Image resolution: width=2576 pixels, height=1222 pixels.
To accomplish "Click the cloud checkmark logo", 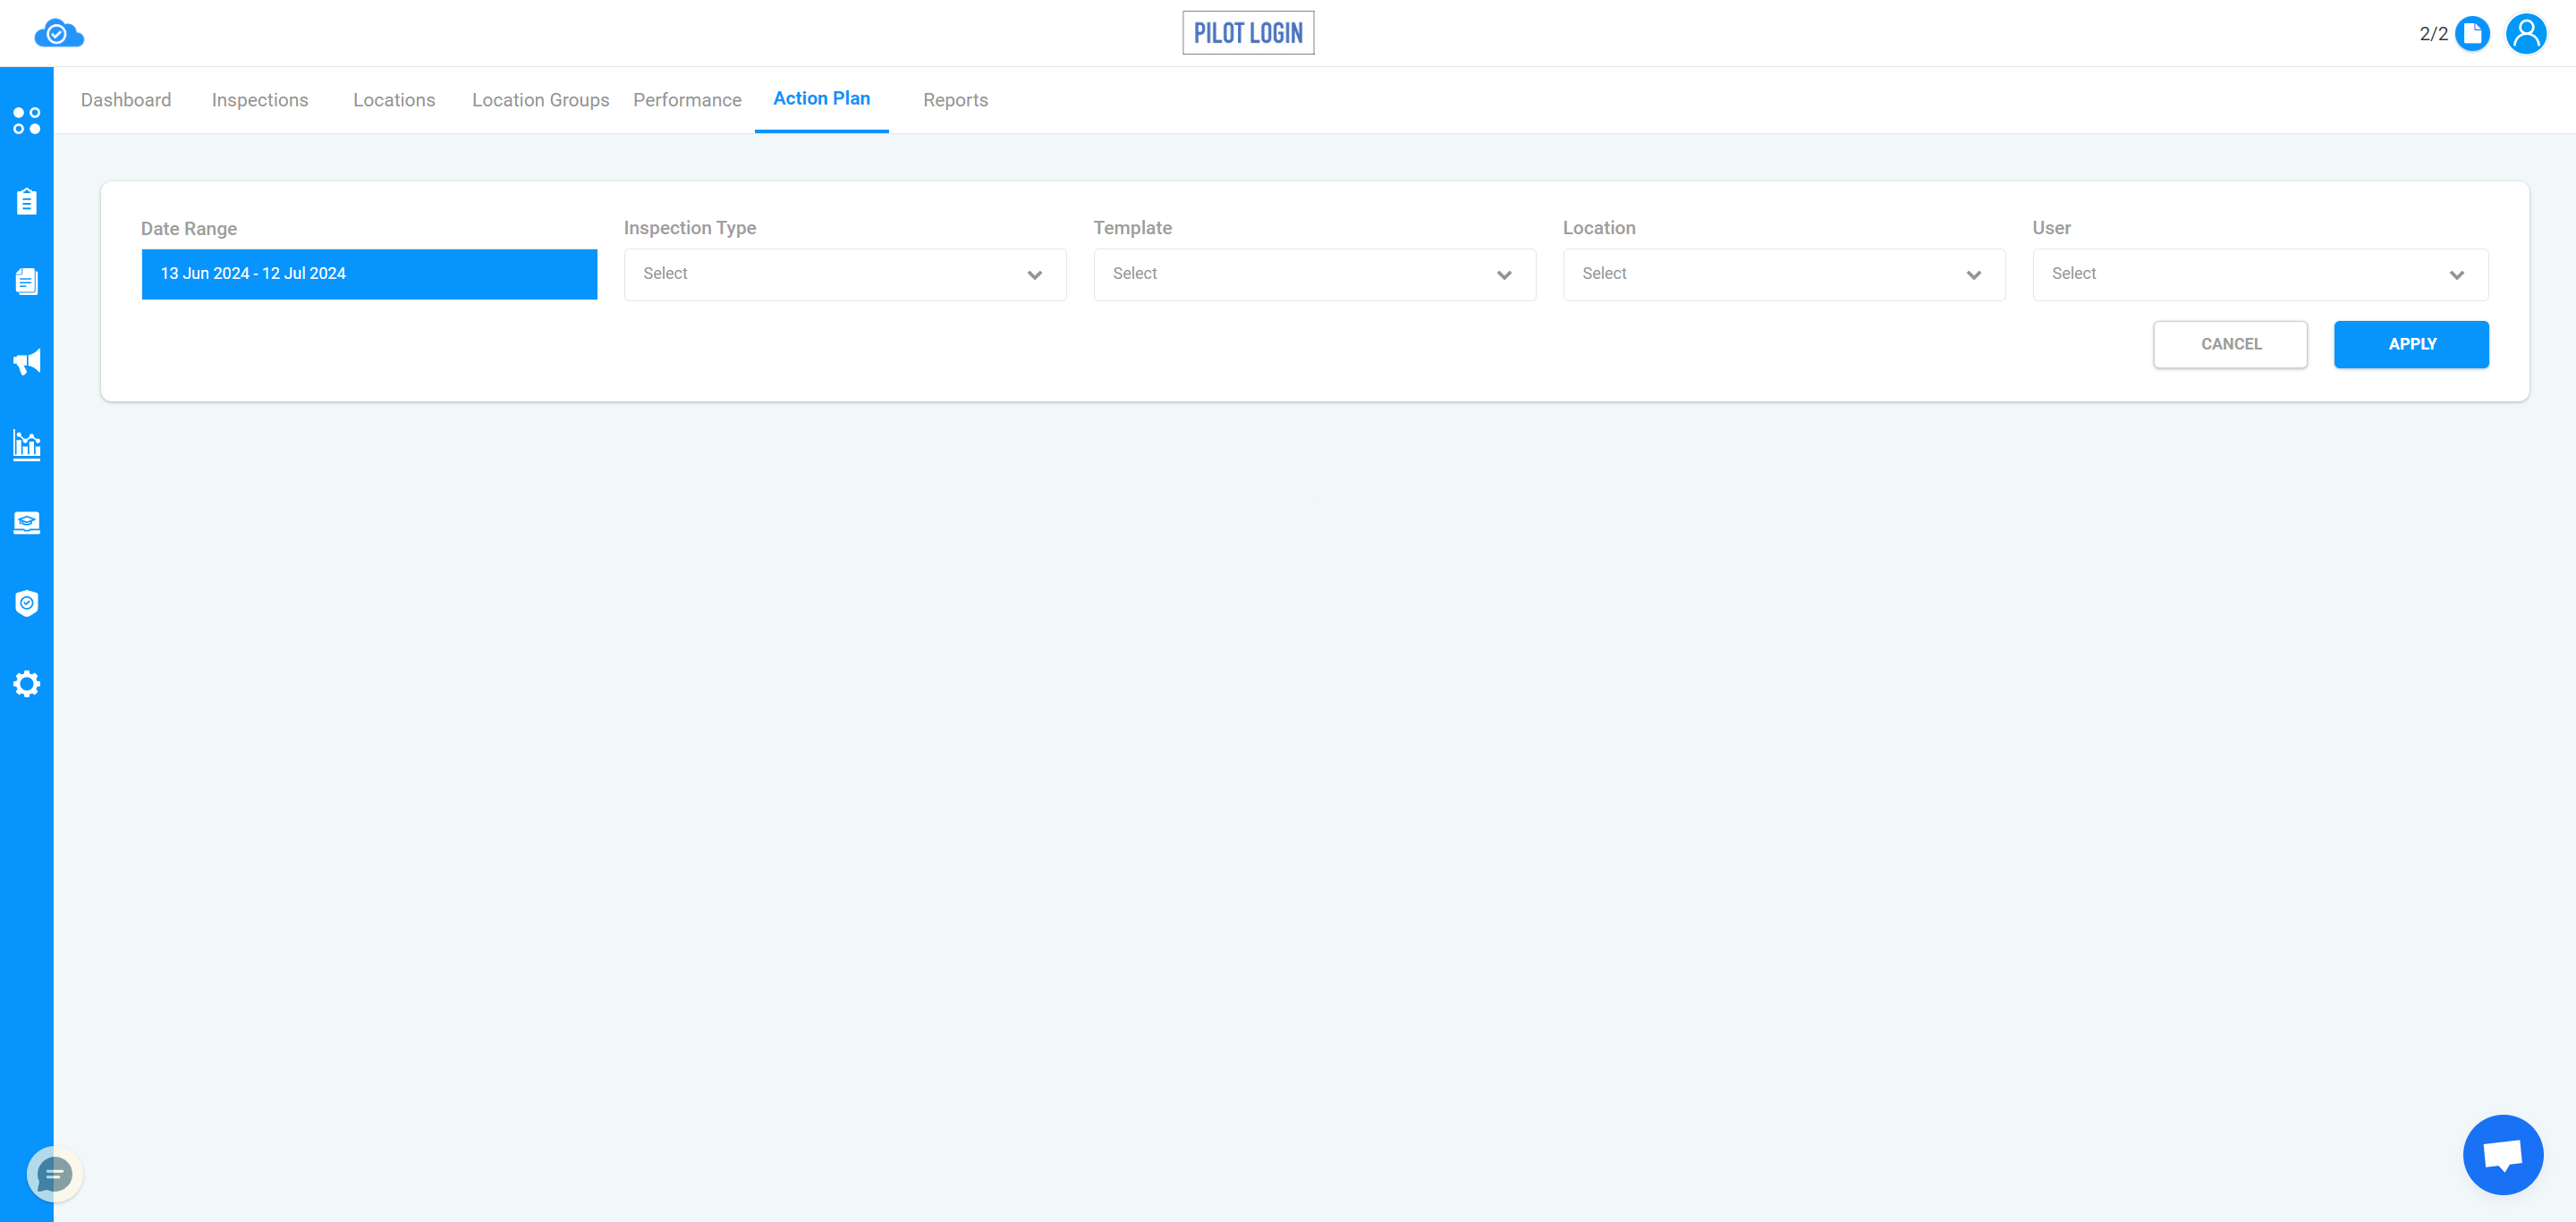I will pyautogui.click(x=59, y=33).
